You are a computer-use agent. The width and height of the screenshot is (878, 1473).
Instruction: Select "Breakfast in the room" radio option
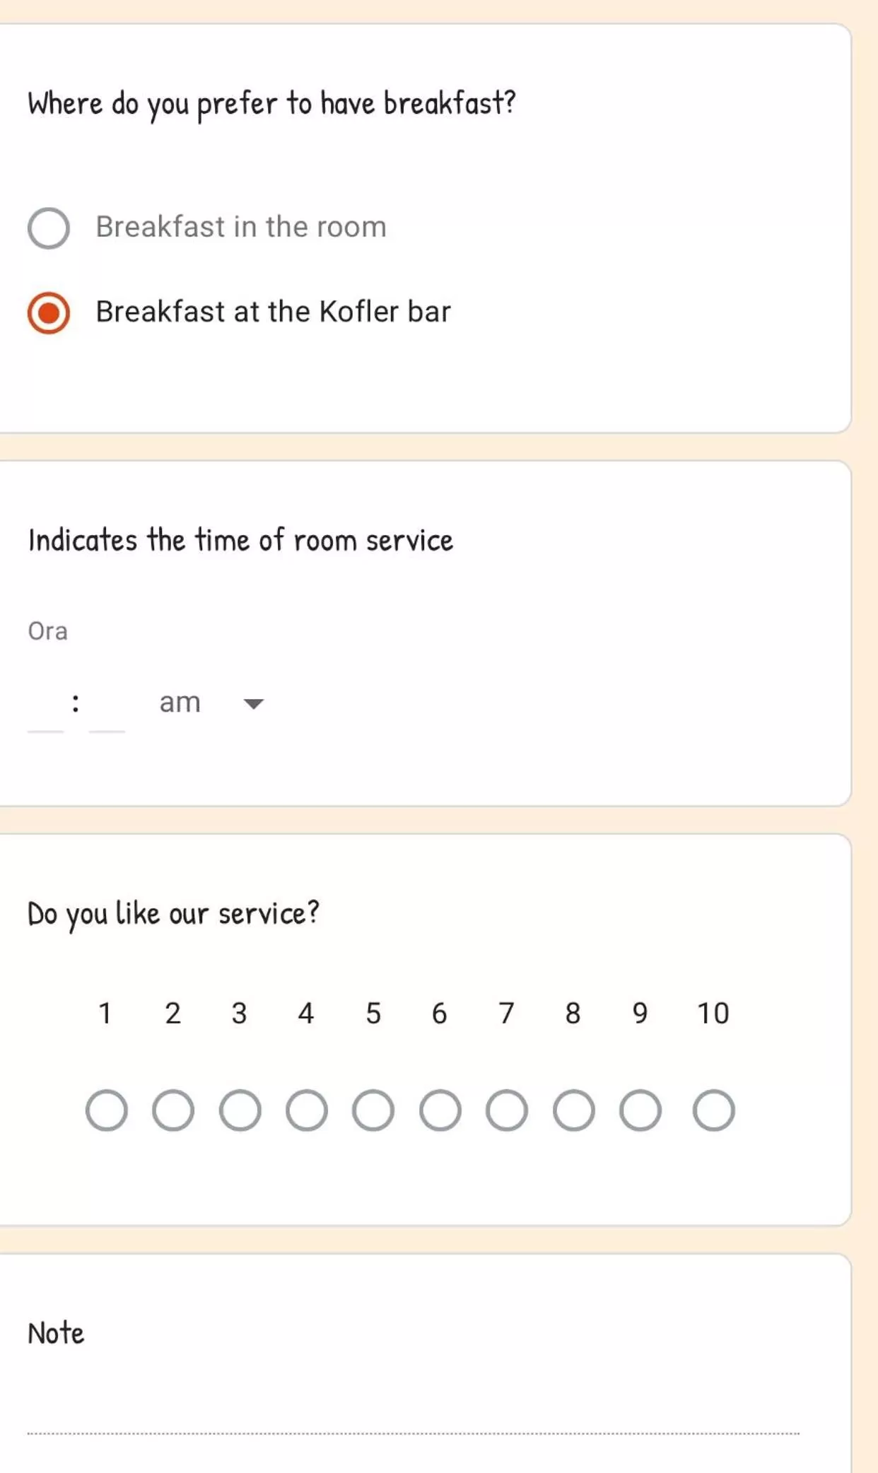[49, 228]
